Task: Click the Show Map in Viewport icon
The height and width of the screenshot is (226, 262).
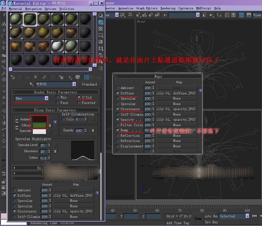Action: tap(77, 77)
